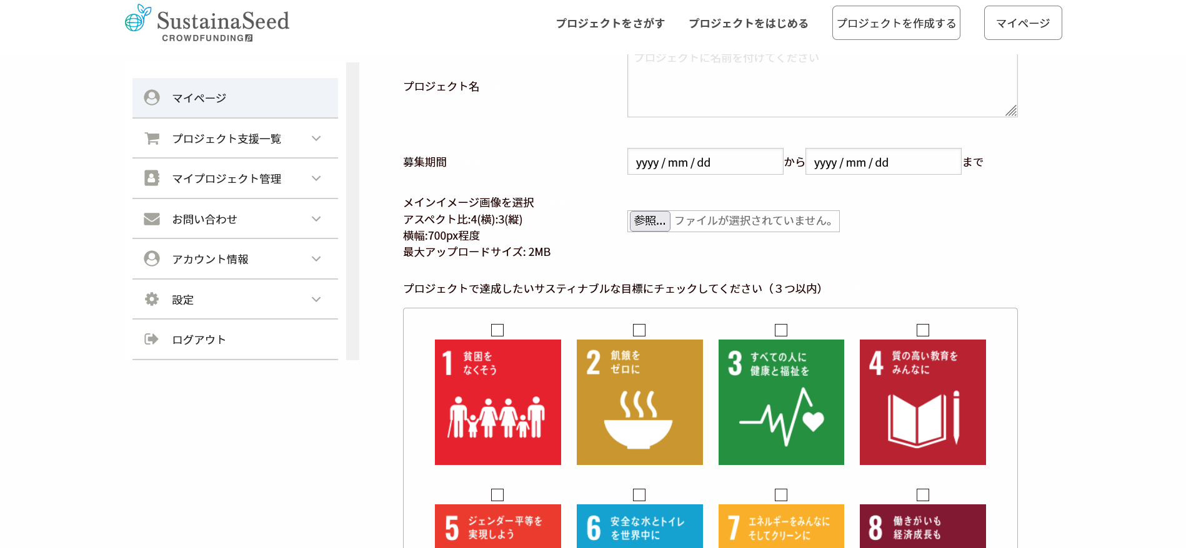Image resolution: width=1186 pixels, height=548 pixels.
Task: Click the SDG 2 飢餓をゼロに image
Action: tap(640, 402)
